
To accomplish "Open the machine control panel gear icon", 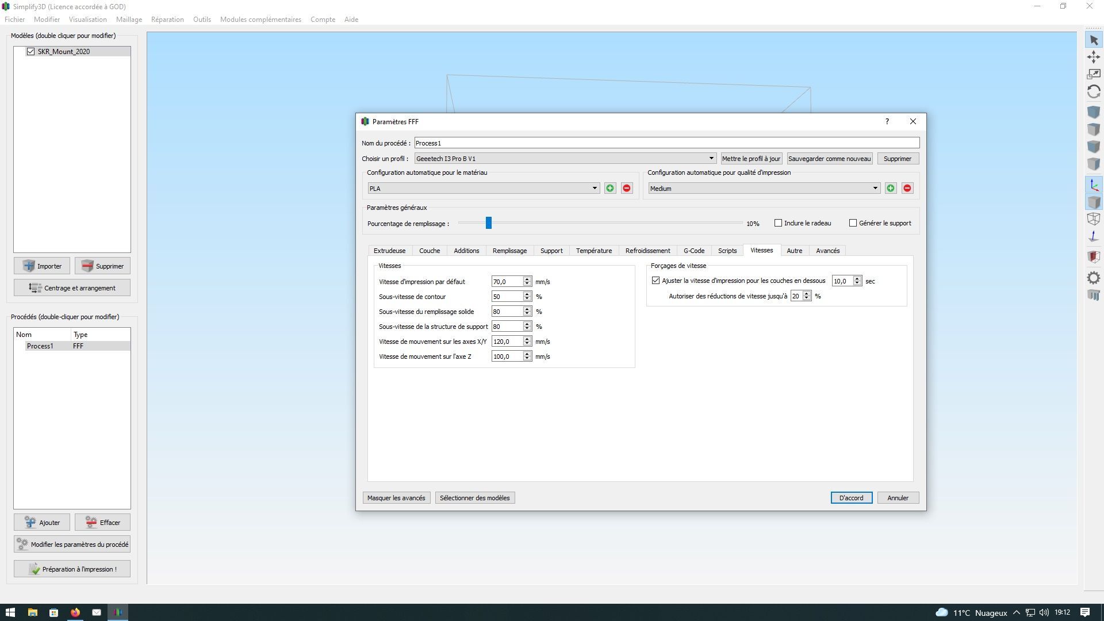I will coord(1094,278).
